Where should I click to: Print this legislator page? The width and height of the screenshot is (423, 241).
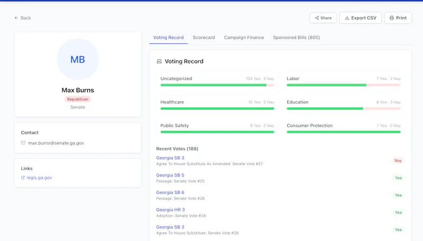398,18
